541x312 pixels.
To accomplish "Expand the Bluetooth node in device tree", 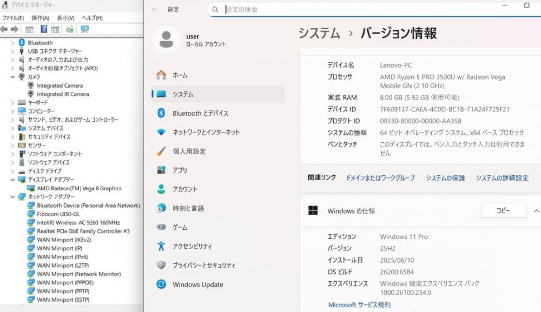I will (x=13, y=43).
